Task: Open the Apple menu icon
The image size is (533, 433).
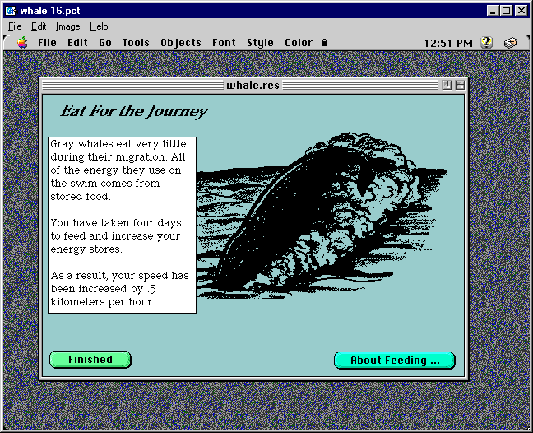Action: (22, 43)
